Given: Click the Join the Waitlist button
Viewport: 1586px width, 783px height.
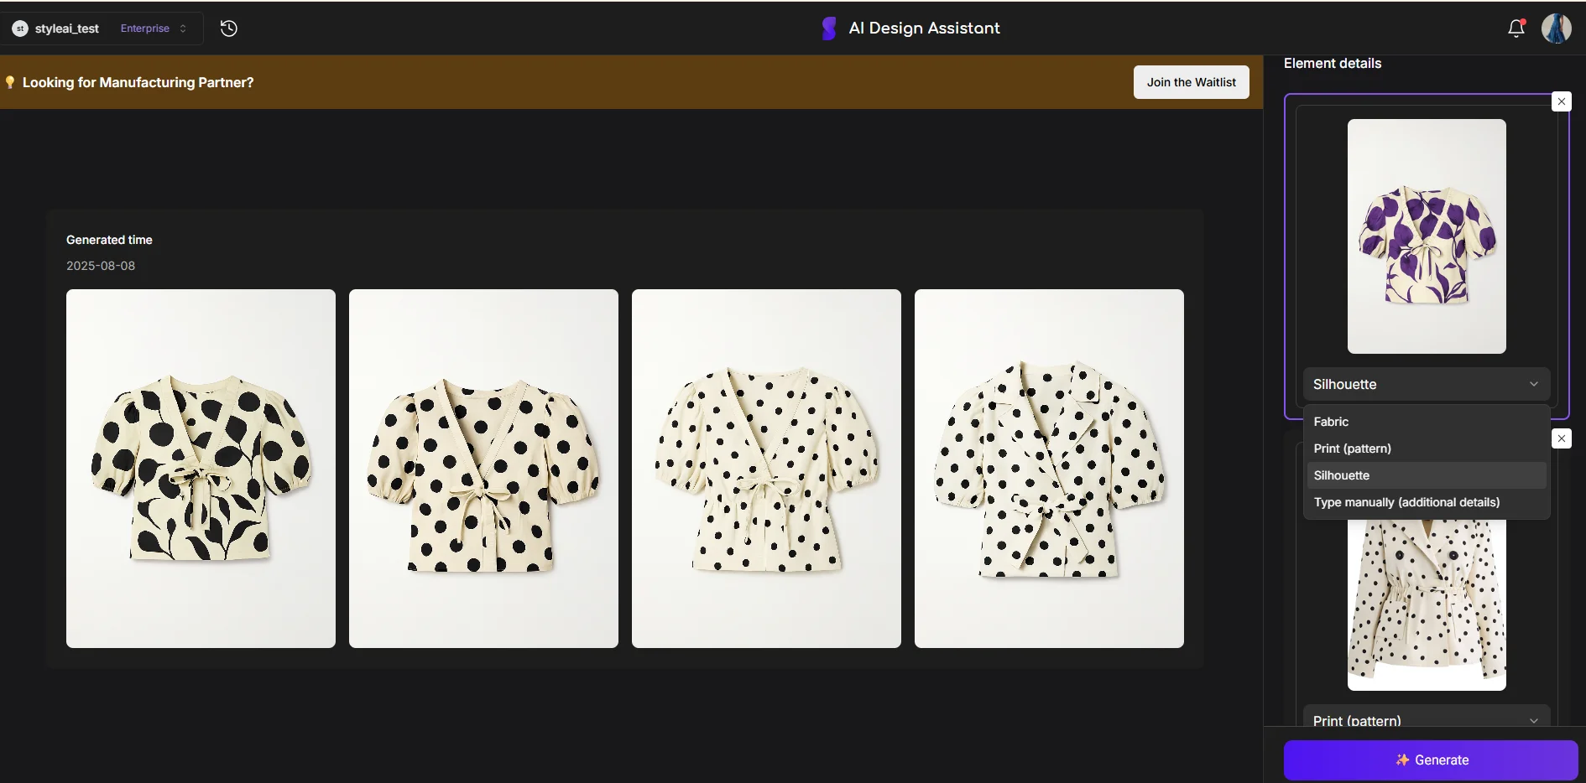Looking at the screenshot, I should (1191, 82).
